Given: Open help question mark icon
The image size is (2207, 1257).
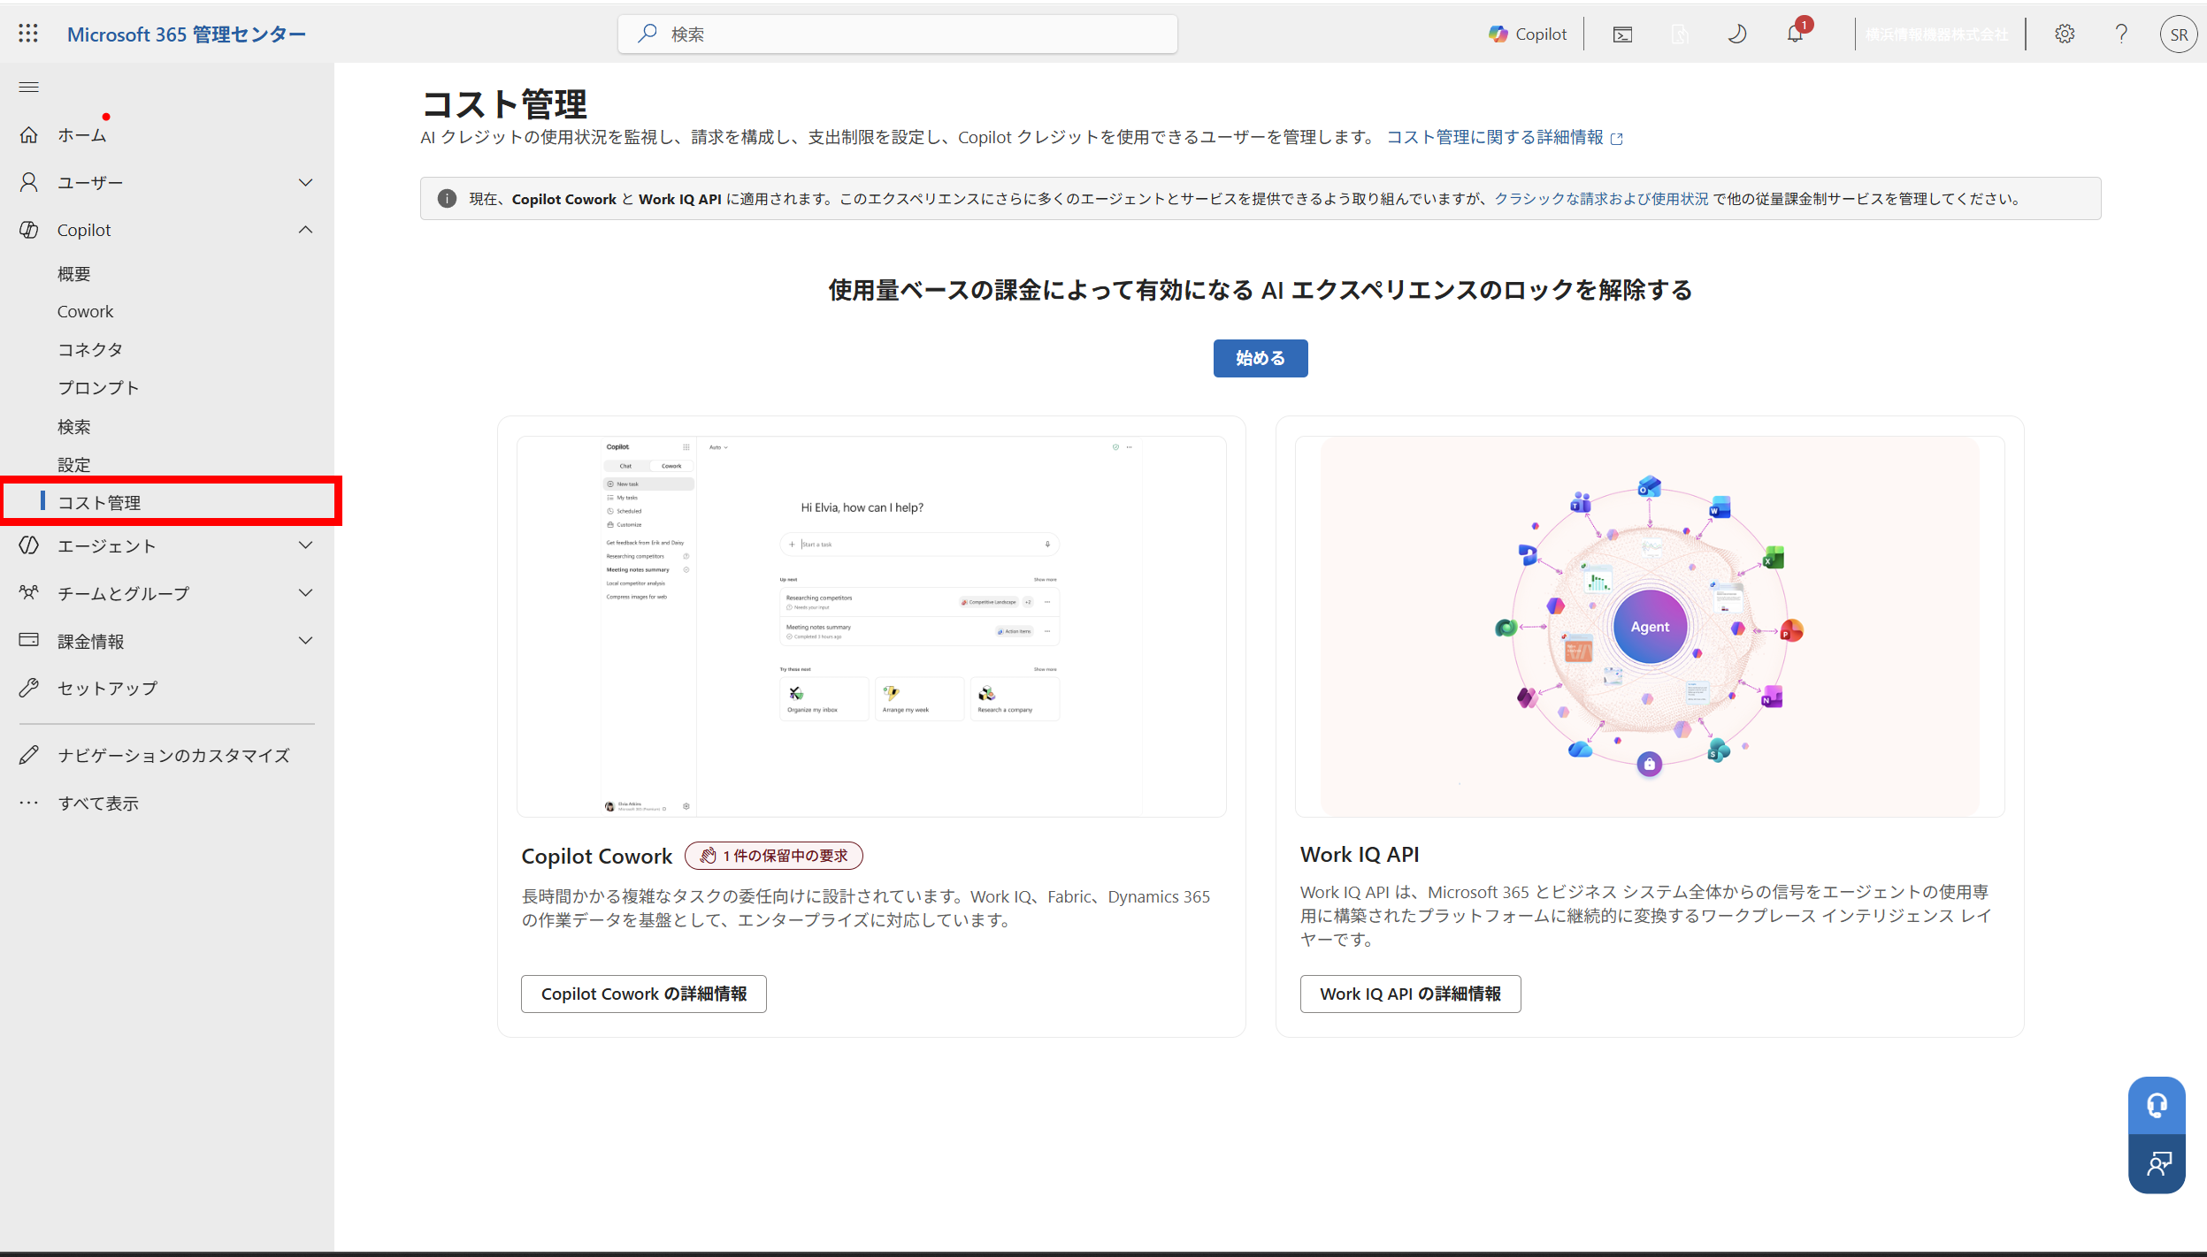Looking at the screenshot, I should [2121, 34].
